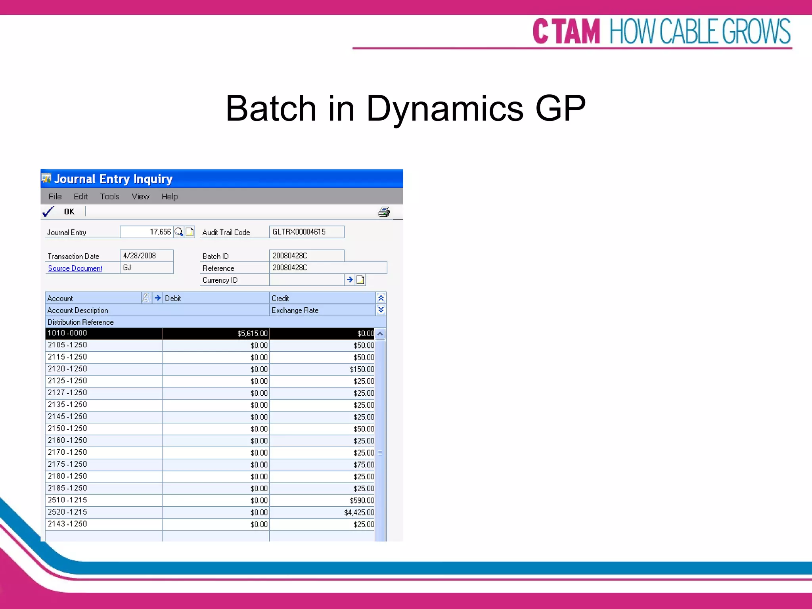Image resolution: width=812 pixels, height=609 pixels.
Task: Click the $75.00 credit amount
Action: coord(364,465)
